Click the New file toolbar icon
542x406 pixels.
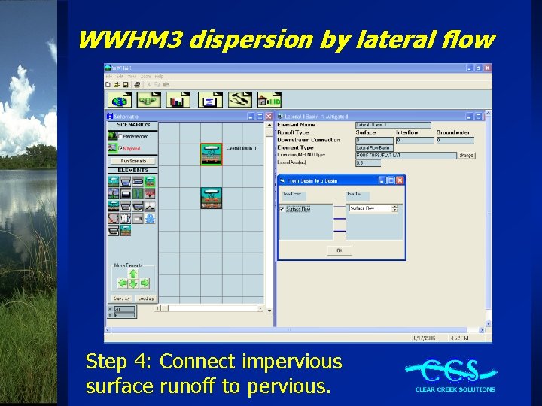coord(108,84)
